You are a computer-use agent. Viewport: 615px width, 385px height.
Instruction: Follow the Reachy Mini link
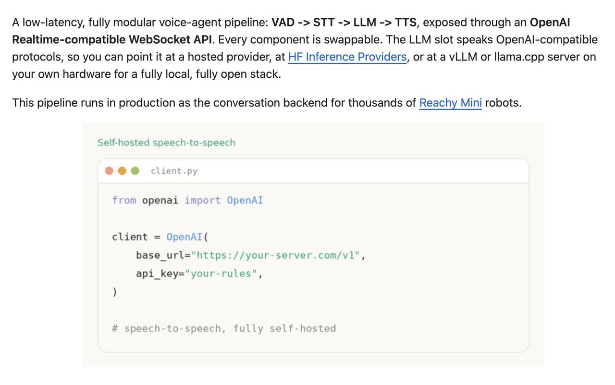[450, 103]
